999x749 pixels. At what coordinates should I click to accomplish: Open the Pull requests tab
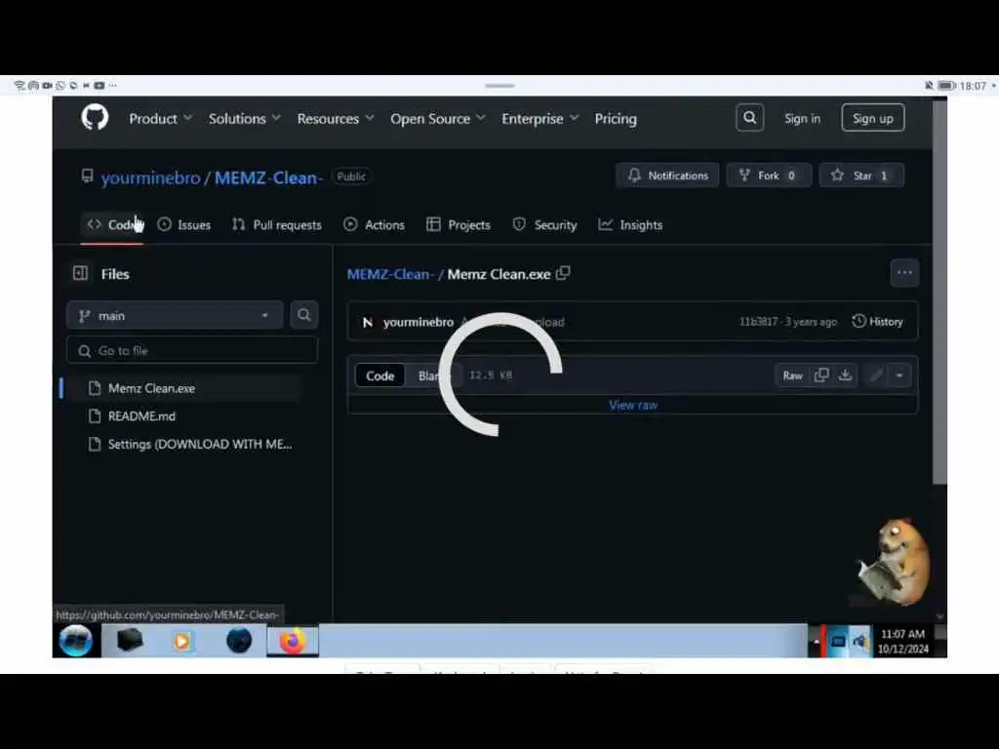[276, 225]
